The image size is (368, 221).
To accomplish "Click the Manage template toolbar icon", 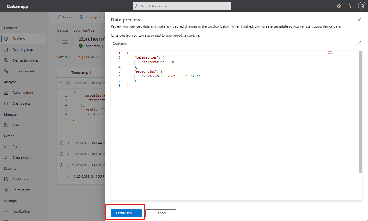I will click(82, 17).
